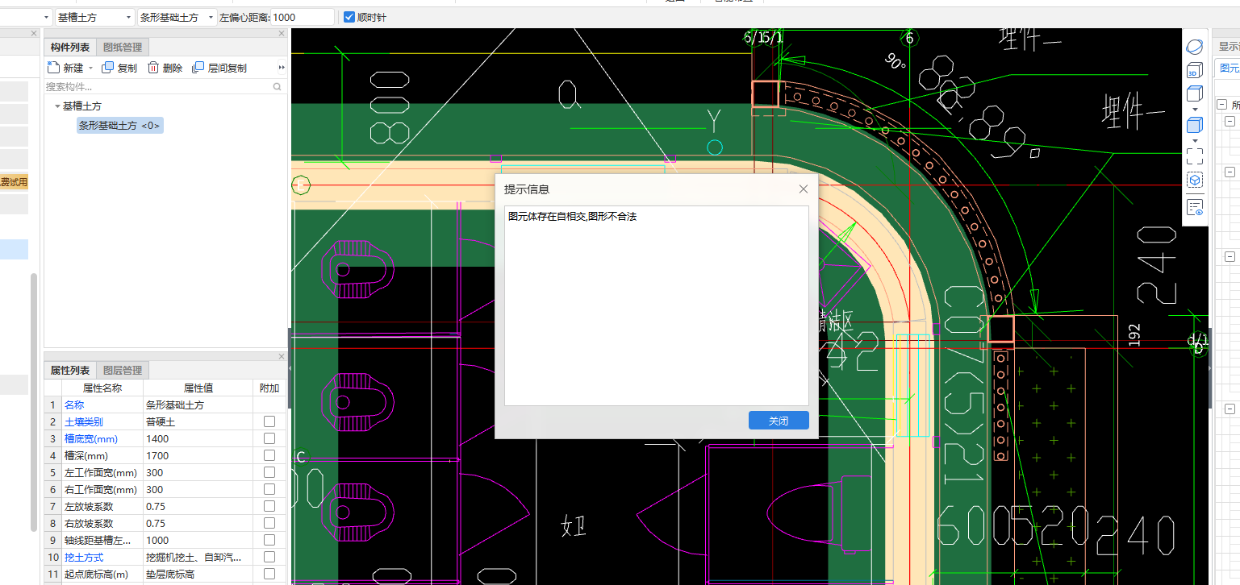The height and width of the screenshot is (585, 1240).
Task: Open the 新建 dropdown arrow
Action: tap(90, 68)
